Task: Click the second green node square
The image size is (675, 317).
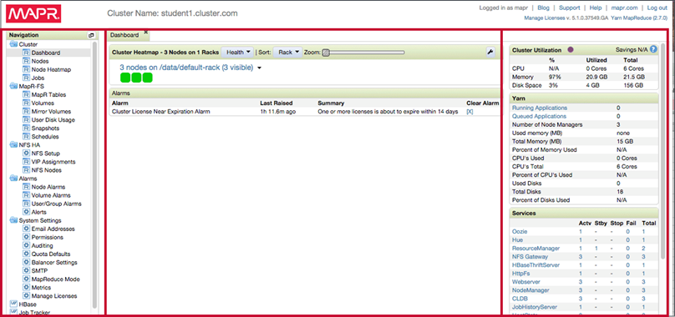Action: (136, 78)
